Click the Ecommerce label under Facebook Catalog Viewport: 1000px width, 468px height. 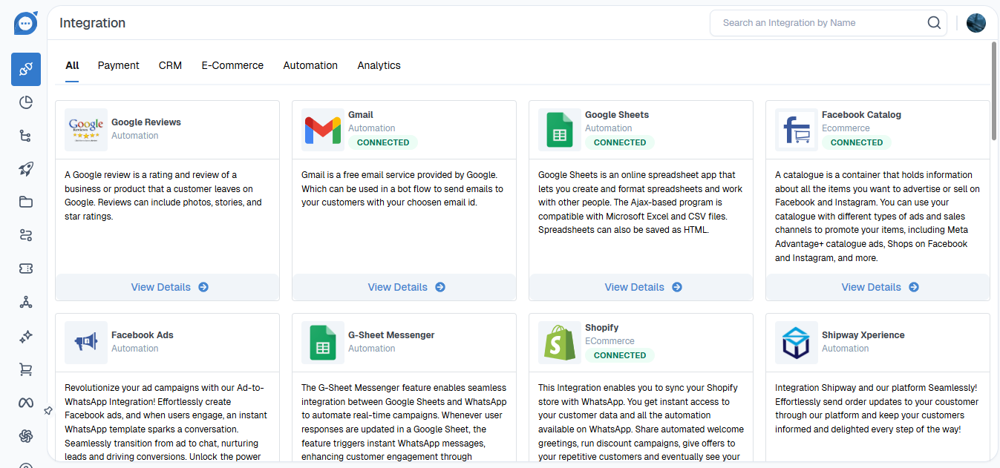(846, 128)
